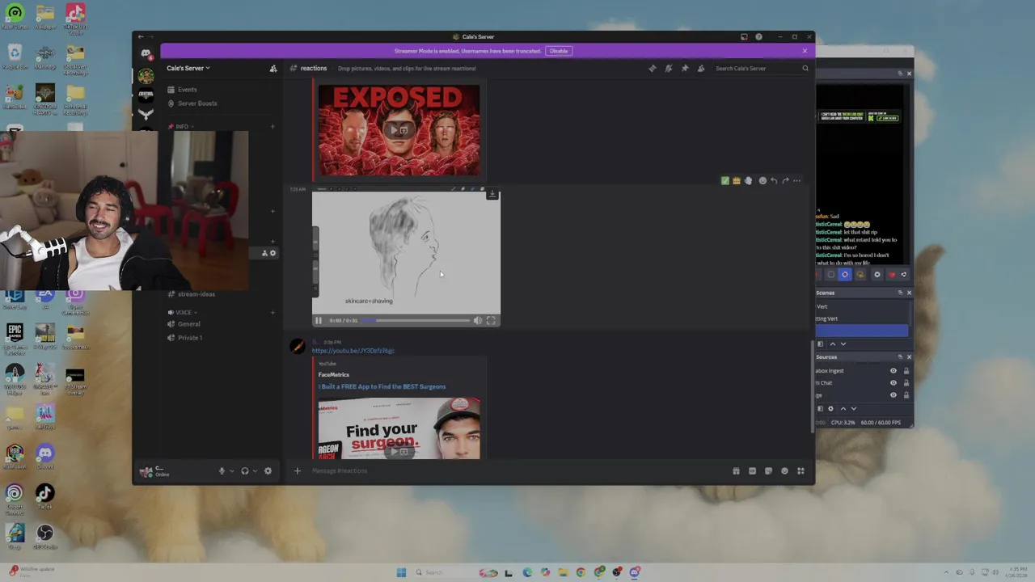Open 'I Built a FREE App' video title link

point(382,386)
